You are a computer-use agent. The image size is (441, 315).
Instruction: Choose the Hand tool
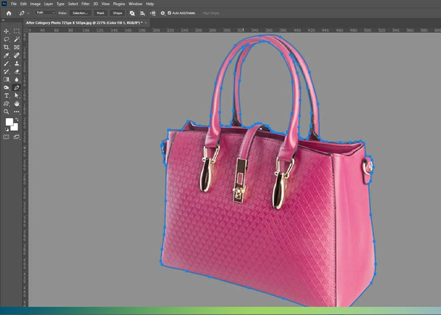pos(16,104)
